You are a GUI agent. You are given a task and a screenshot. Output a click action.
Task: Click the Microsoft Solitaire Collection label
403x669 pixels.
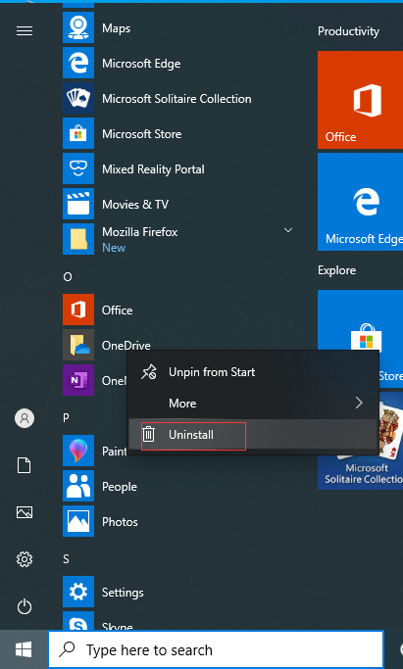coord(176,99)
